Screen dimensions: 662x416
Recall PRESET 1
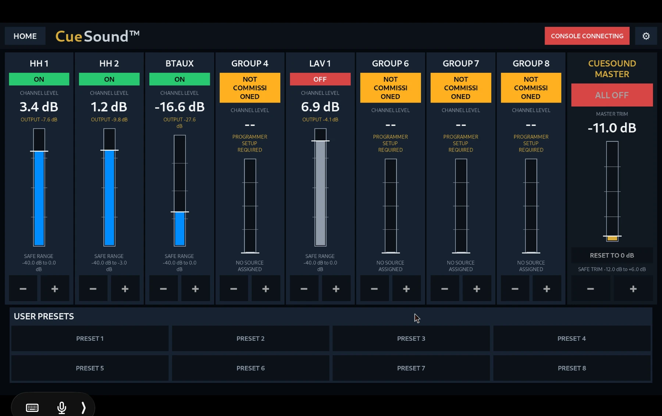(90, 338)
